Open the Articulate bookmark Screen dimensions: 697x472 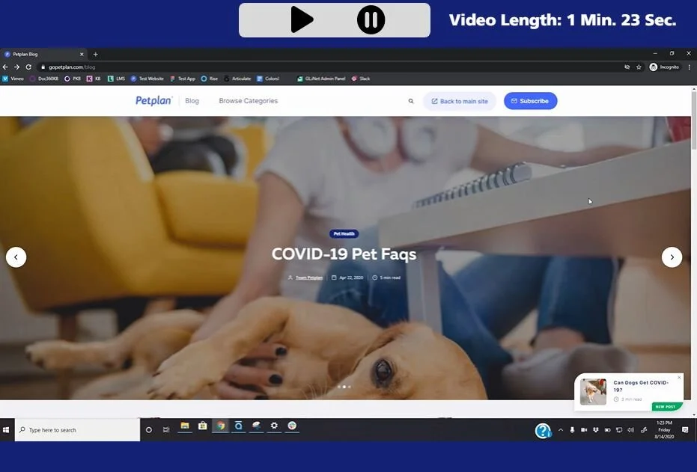(x=237, y=79)
